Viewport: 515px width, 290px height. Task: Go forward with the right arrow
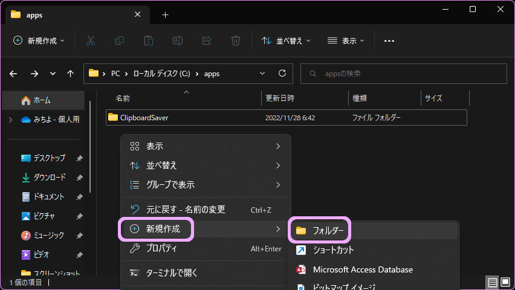pyautogui.click(x=34, y=74)
